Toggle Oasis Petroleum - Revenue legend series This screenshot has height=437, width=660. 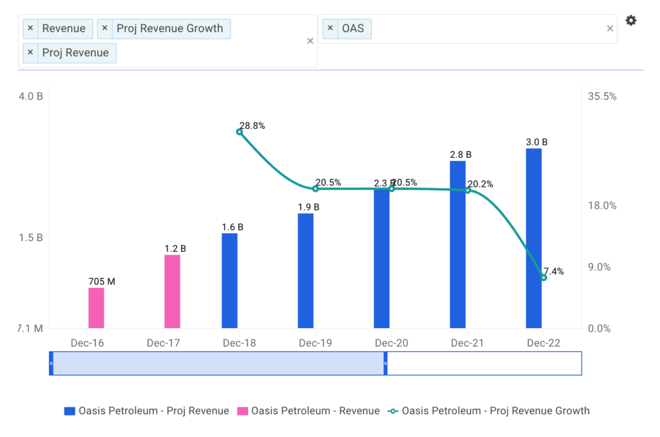click(x=309, y=411)
